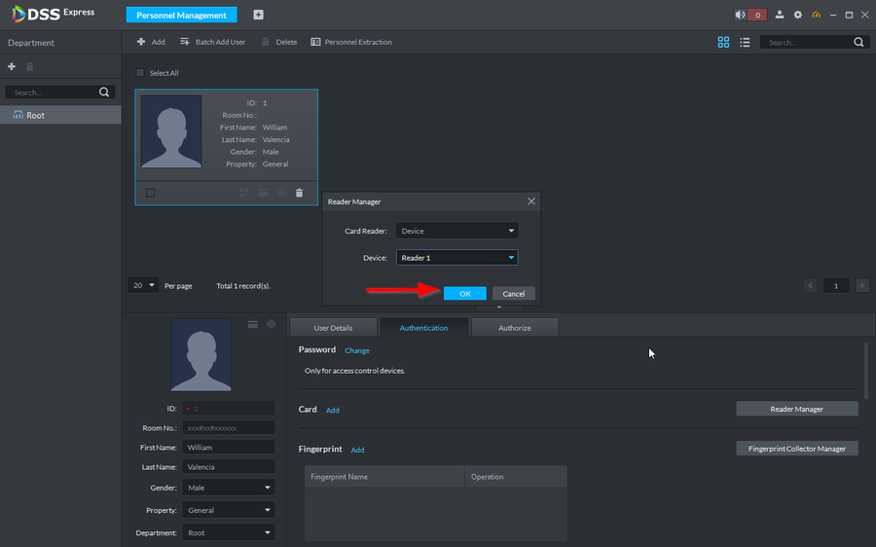Tick the checkbox on William Valencia's card
876x547 pixels.
click(x=150, y=193)
